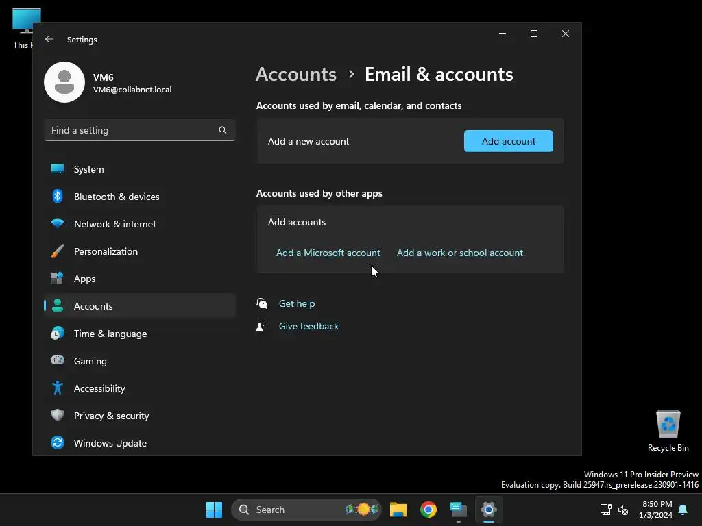Open File Explorer from the taskbar
Viewport: 702px width, 526px height.
coord(398,510)
